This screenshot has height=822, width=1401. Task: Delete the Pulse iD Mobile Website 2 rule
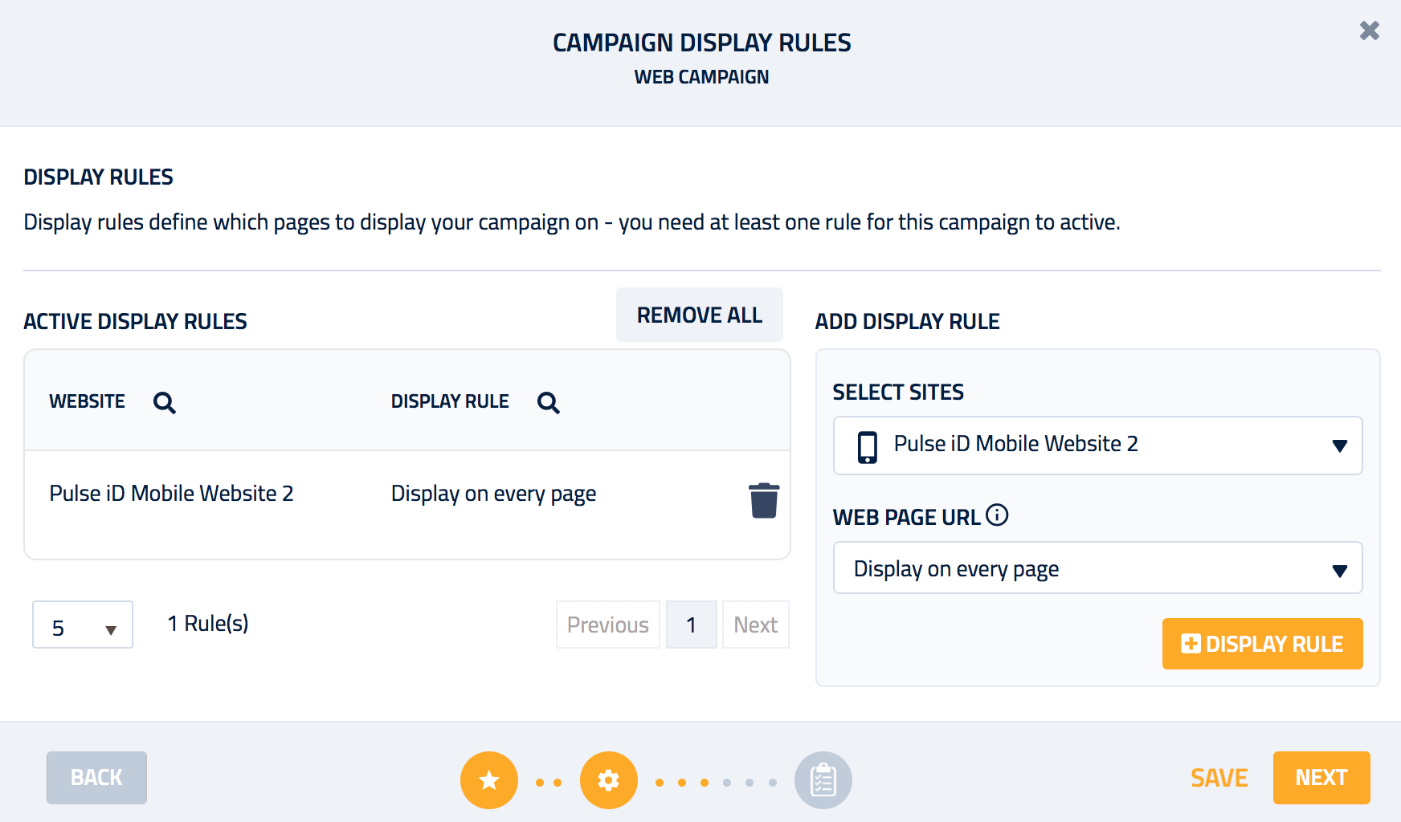764,500
